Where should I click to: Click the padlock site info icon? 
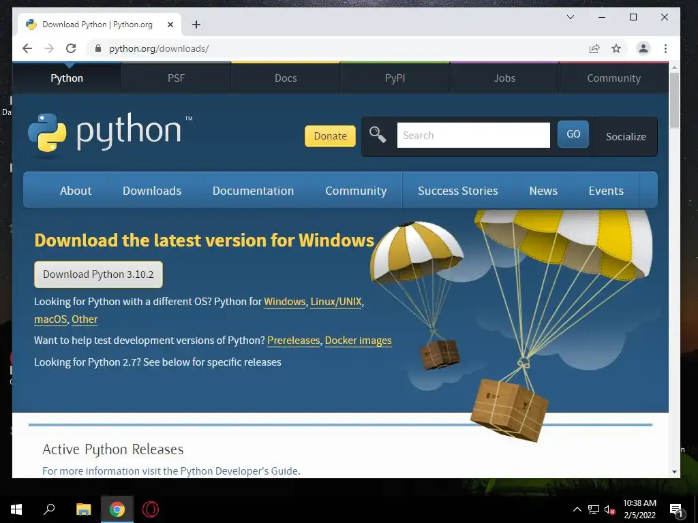pos(98,48)
